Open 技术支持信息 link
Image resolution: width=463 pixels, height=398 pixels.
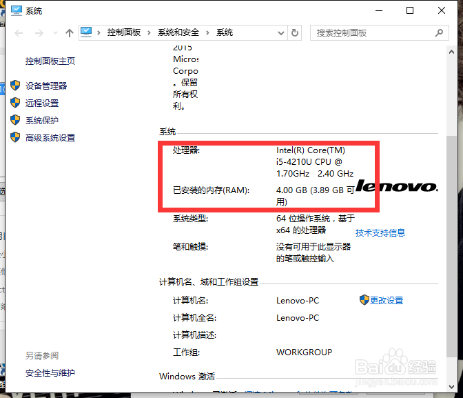coord(380,233)
